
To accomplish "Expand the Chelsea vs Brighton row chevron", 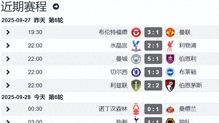I will (x=8, y=72).
